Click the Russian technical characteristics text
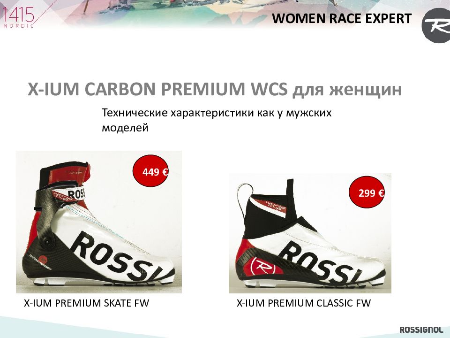This screenshot has height=338, width=450. coord(217,120)
